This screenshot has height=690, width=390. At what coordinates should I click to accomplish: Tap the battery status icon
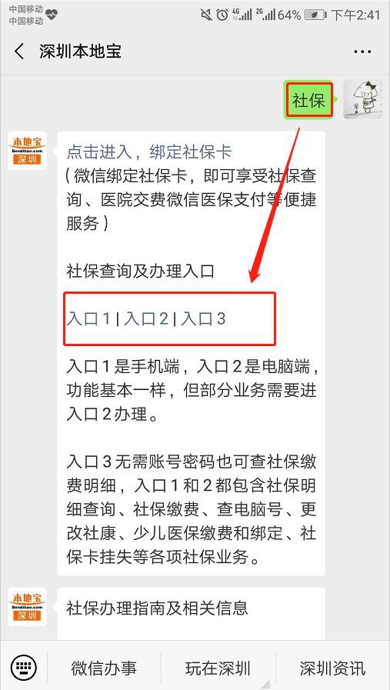click(x=315, y=15)
